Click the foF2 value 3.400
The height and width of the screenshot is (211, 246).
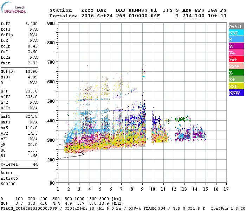coord(31,24)
